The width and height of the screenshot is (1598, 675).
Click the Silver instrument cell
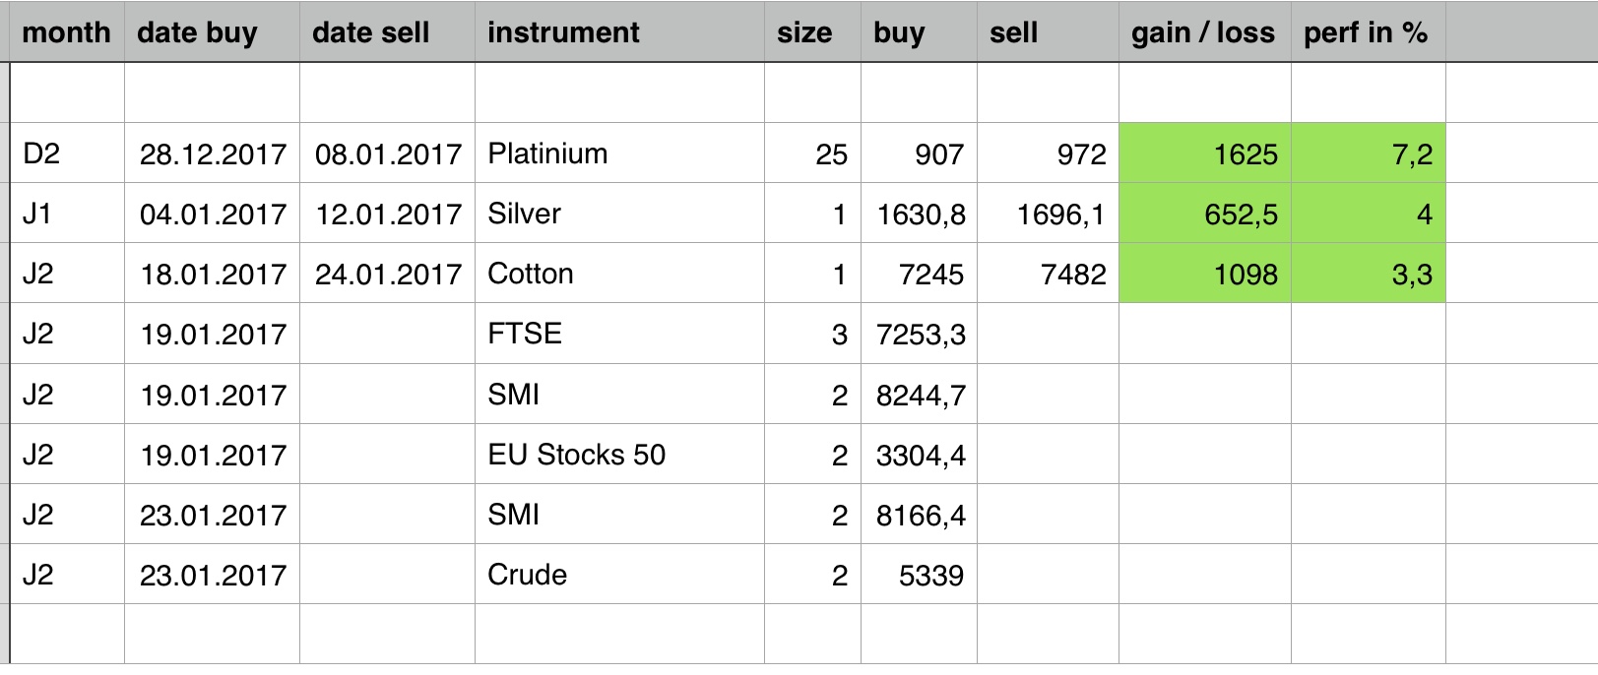pos(525,214)
